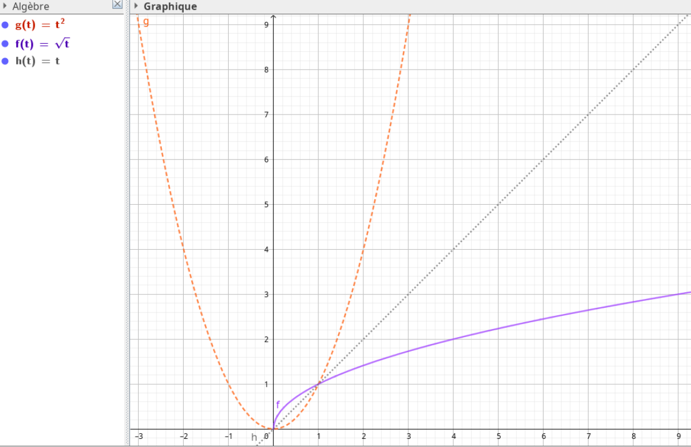This screenshot has height=447, width=691.
Task: Toggle visibility of f(t) = √t function
Action: click(5, 43)
